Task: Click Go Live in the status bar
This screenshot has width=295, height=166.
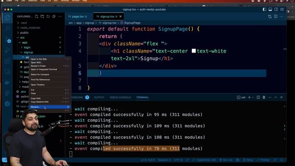Action: (x=226, y=160)
